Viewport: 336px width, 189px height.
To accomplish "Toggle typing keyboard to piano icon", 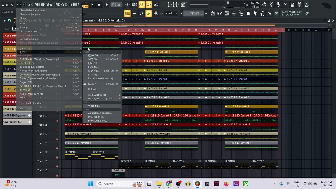I will (127, 13).
